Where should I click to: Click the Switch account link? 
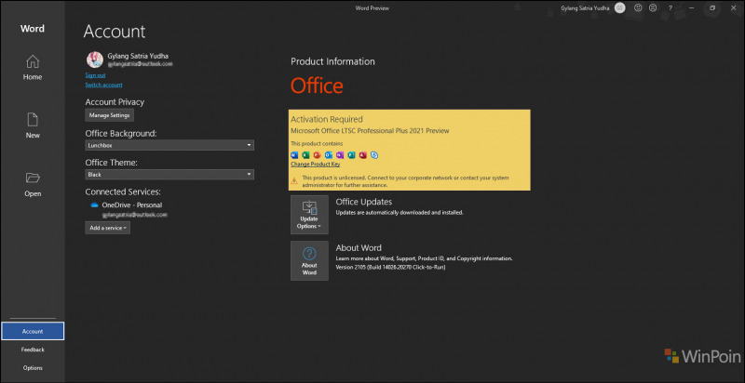click(103, 85)
